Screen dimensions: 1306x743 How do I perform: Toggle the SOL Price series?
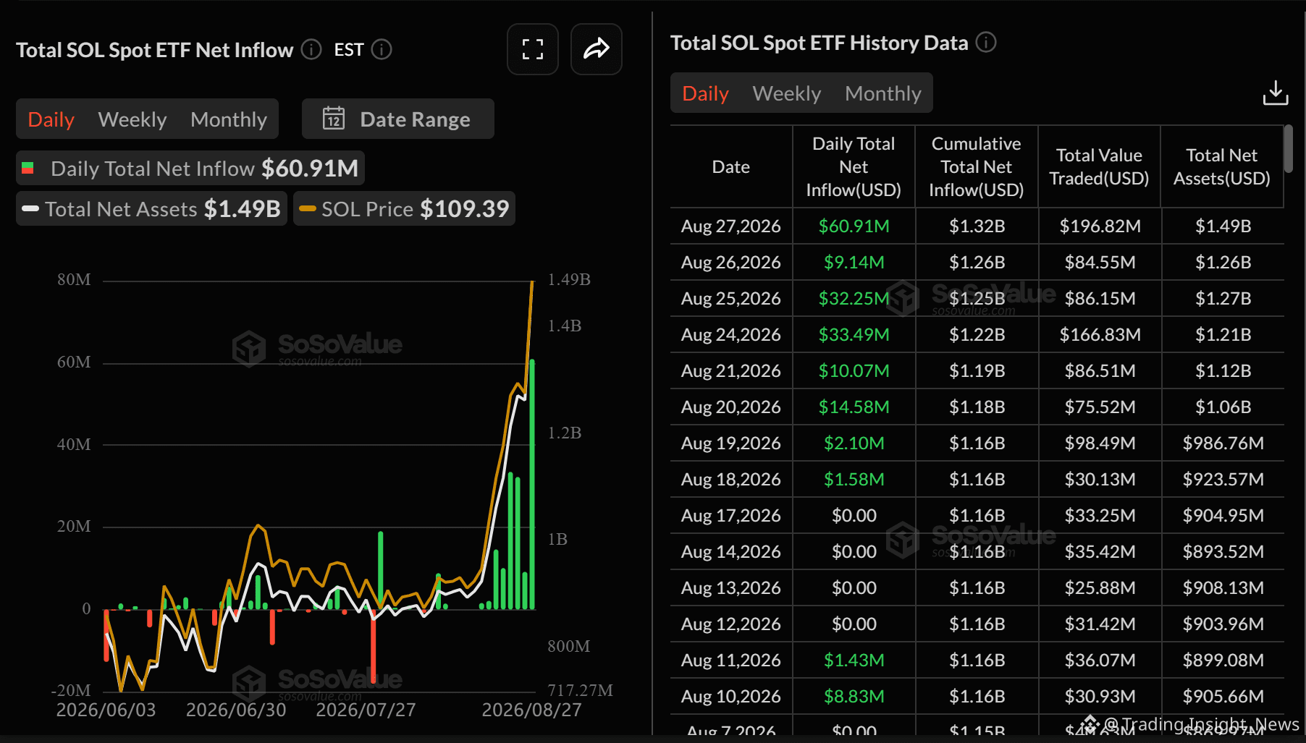405,209
